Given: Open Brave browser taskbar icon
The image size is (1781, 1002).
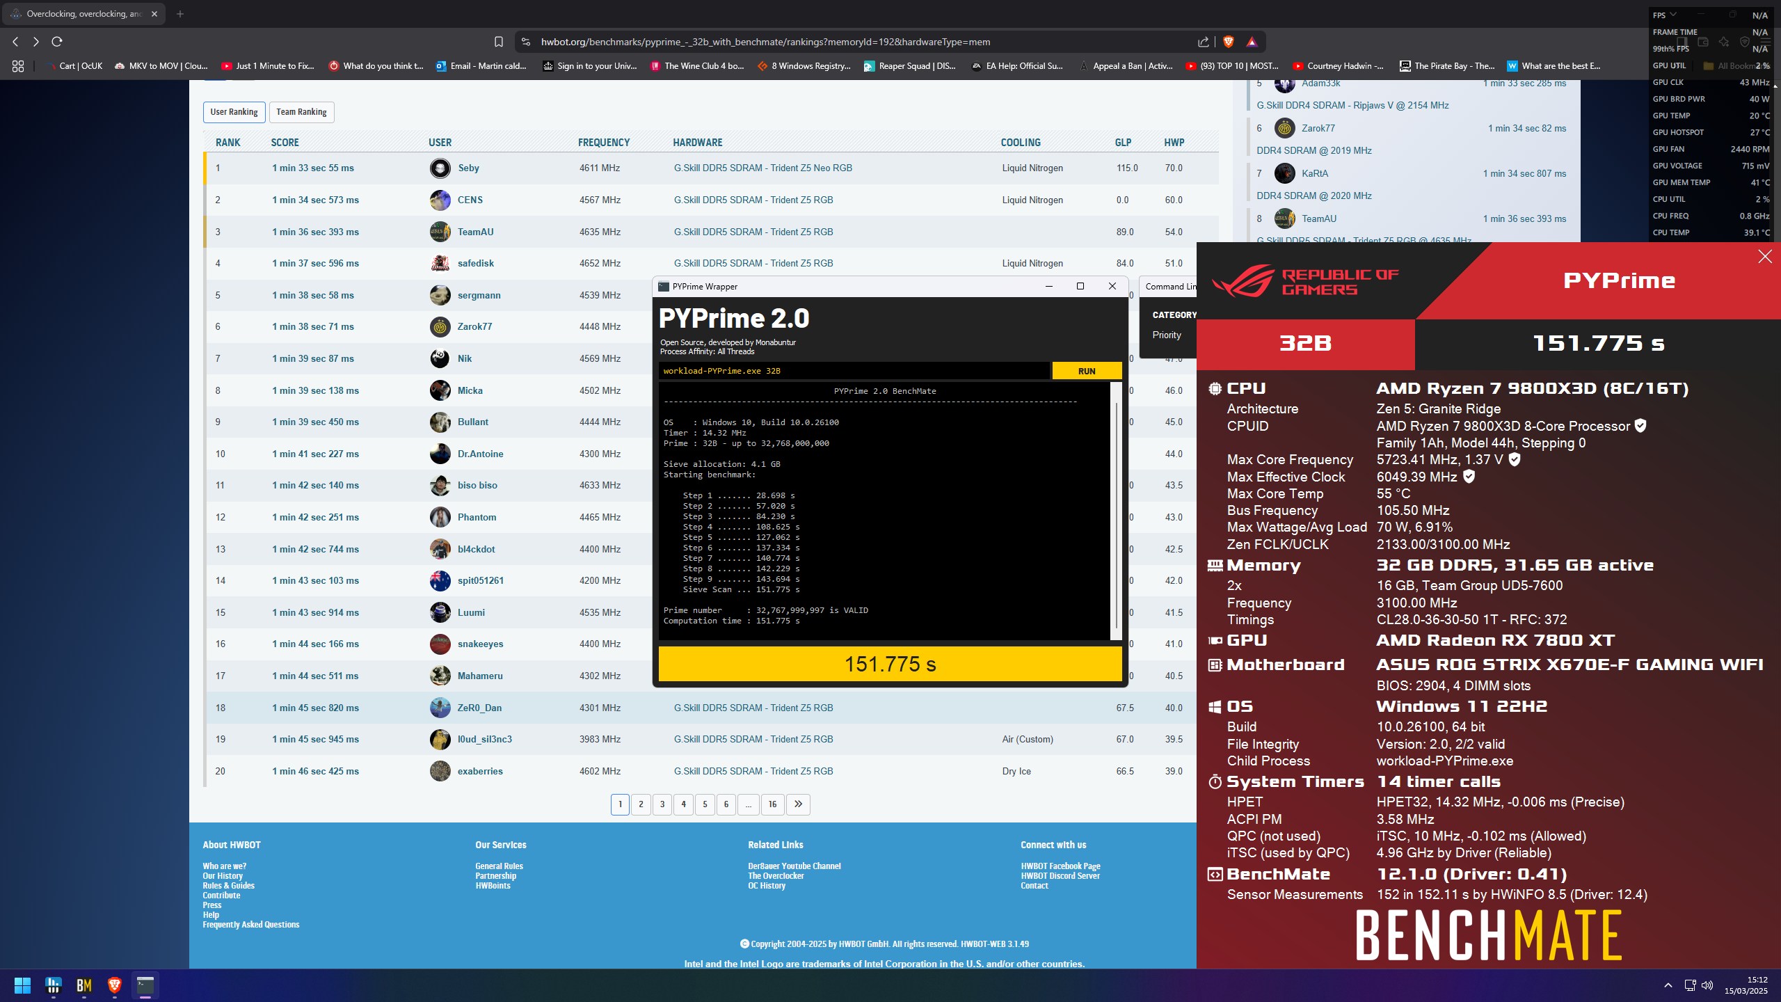Looking at the screenshot, I should 115,985.
